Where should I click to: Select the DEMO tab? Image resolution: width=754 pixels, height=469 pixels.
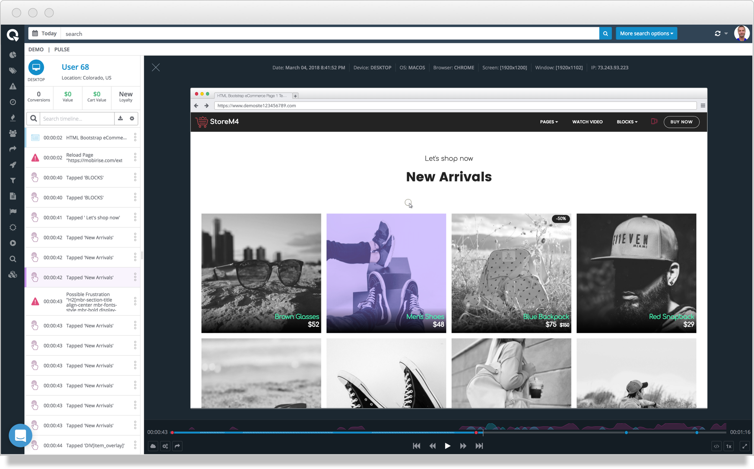coord(36,49)
